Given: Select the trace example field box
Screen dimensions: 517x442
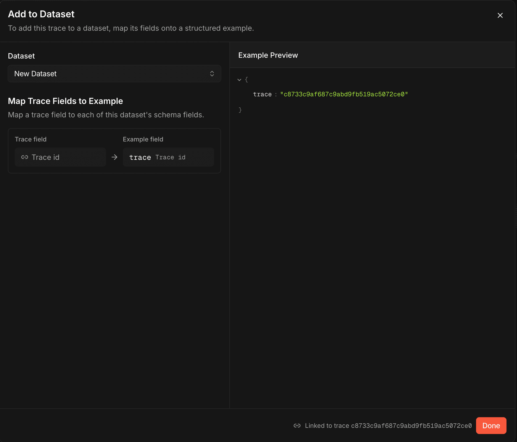Looking at the screenshot, I should pos(168,157).
